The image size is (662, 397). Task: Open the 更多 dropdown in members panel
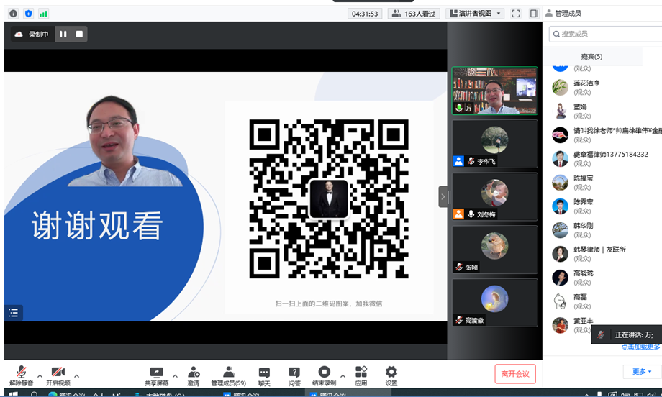click(x=641, y=372)
